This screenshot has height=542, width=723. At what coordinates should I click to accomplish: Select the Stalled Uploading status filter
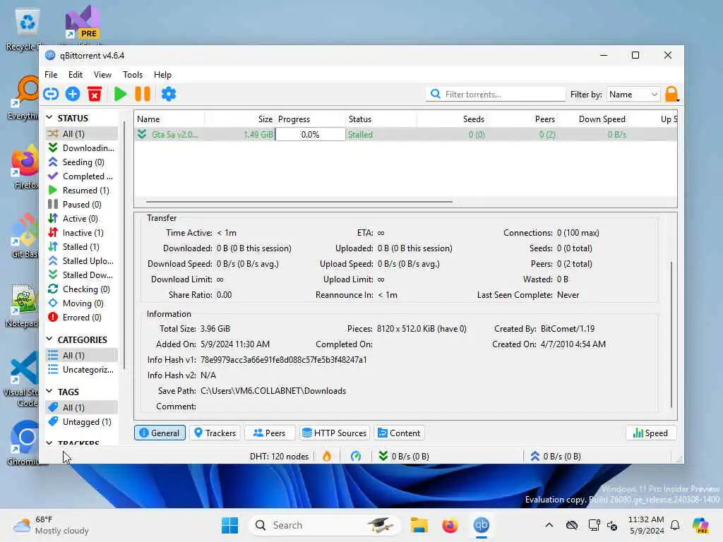tap(81, 261)
